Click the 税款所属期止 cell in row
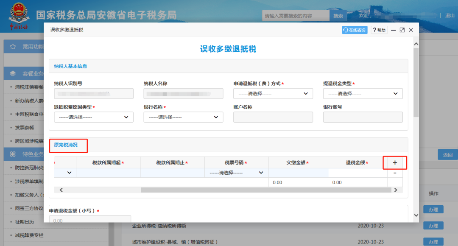The width and height of the screenshot is (458, 246). coord(173,173)
